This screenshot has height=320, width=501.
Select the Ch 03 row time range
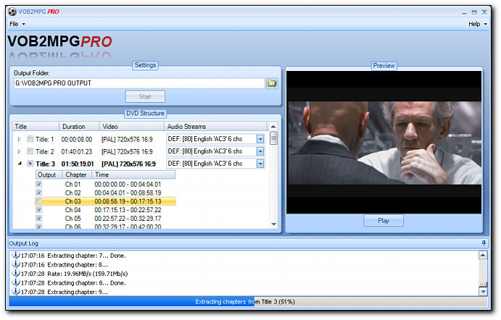(x=128, y=201)
